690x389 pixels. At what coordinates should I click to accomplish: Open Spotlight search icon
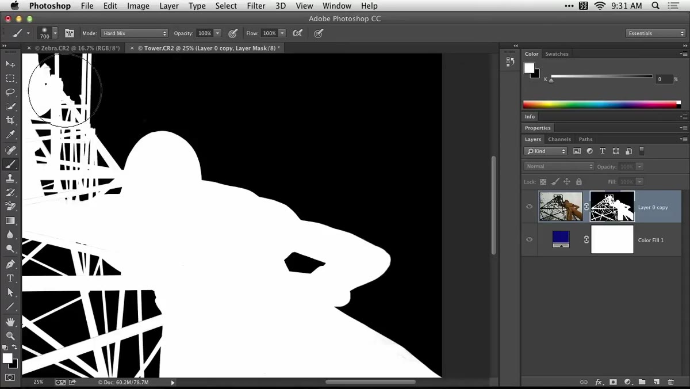point(655,6)
